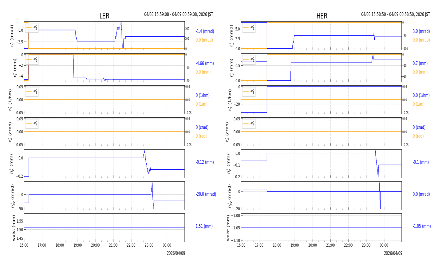Click the LER r4* legend entry
The width and height of the screenshot is (434, 266).
[x=32, y=123]
